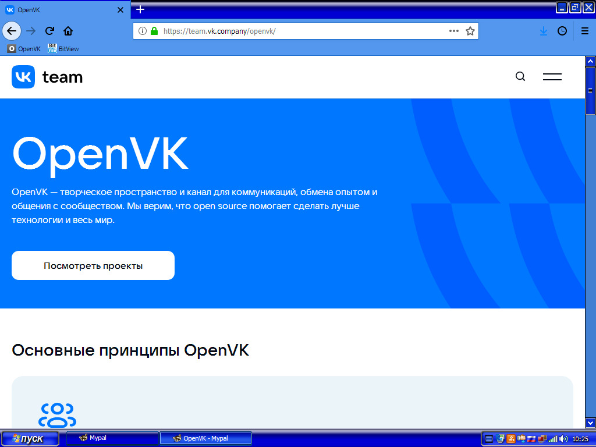The height and width of the screenshot is (447, 596).
Task: Open the page actions three-dots menu
Action: 454,31
